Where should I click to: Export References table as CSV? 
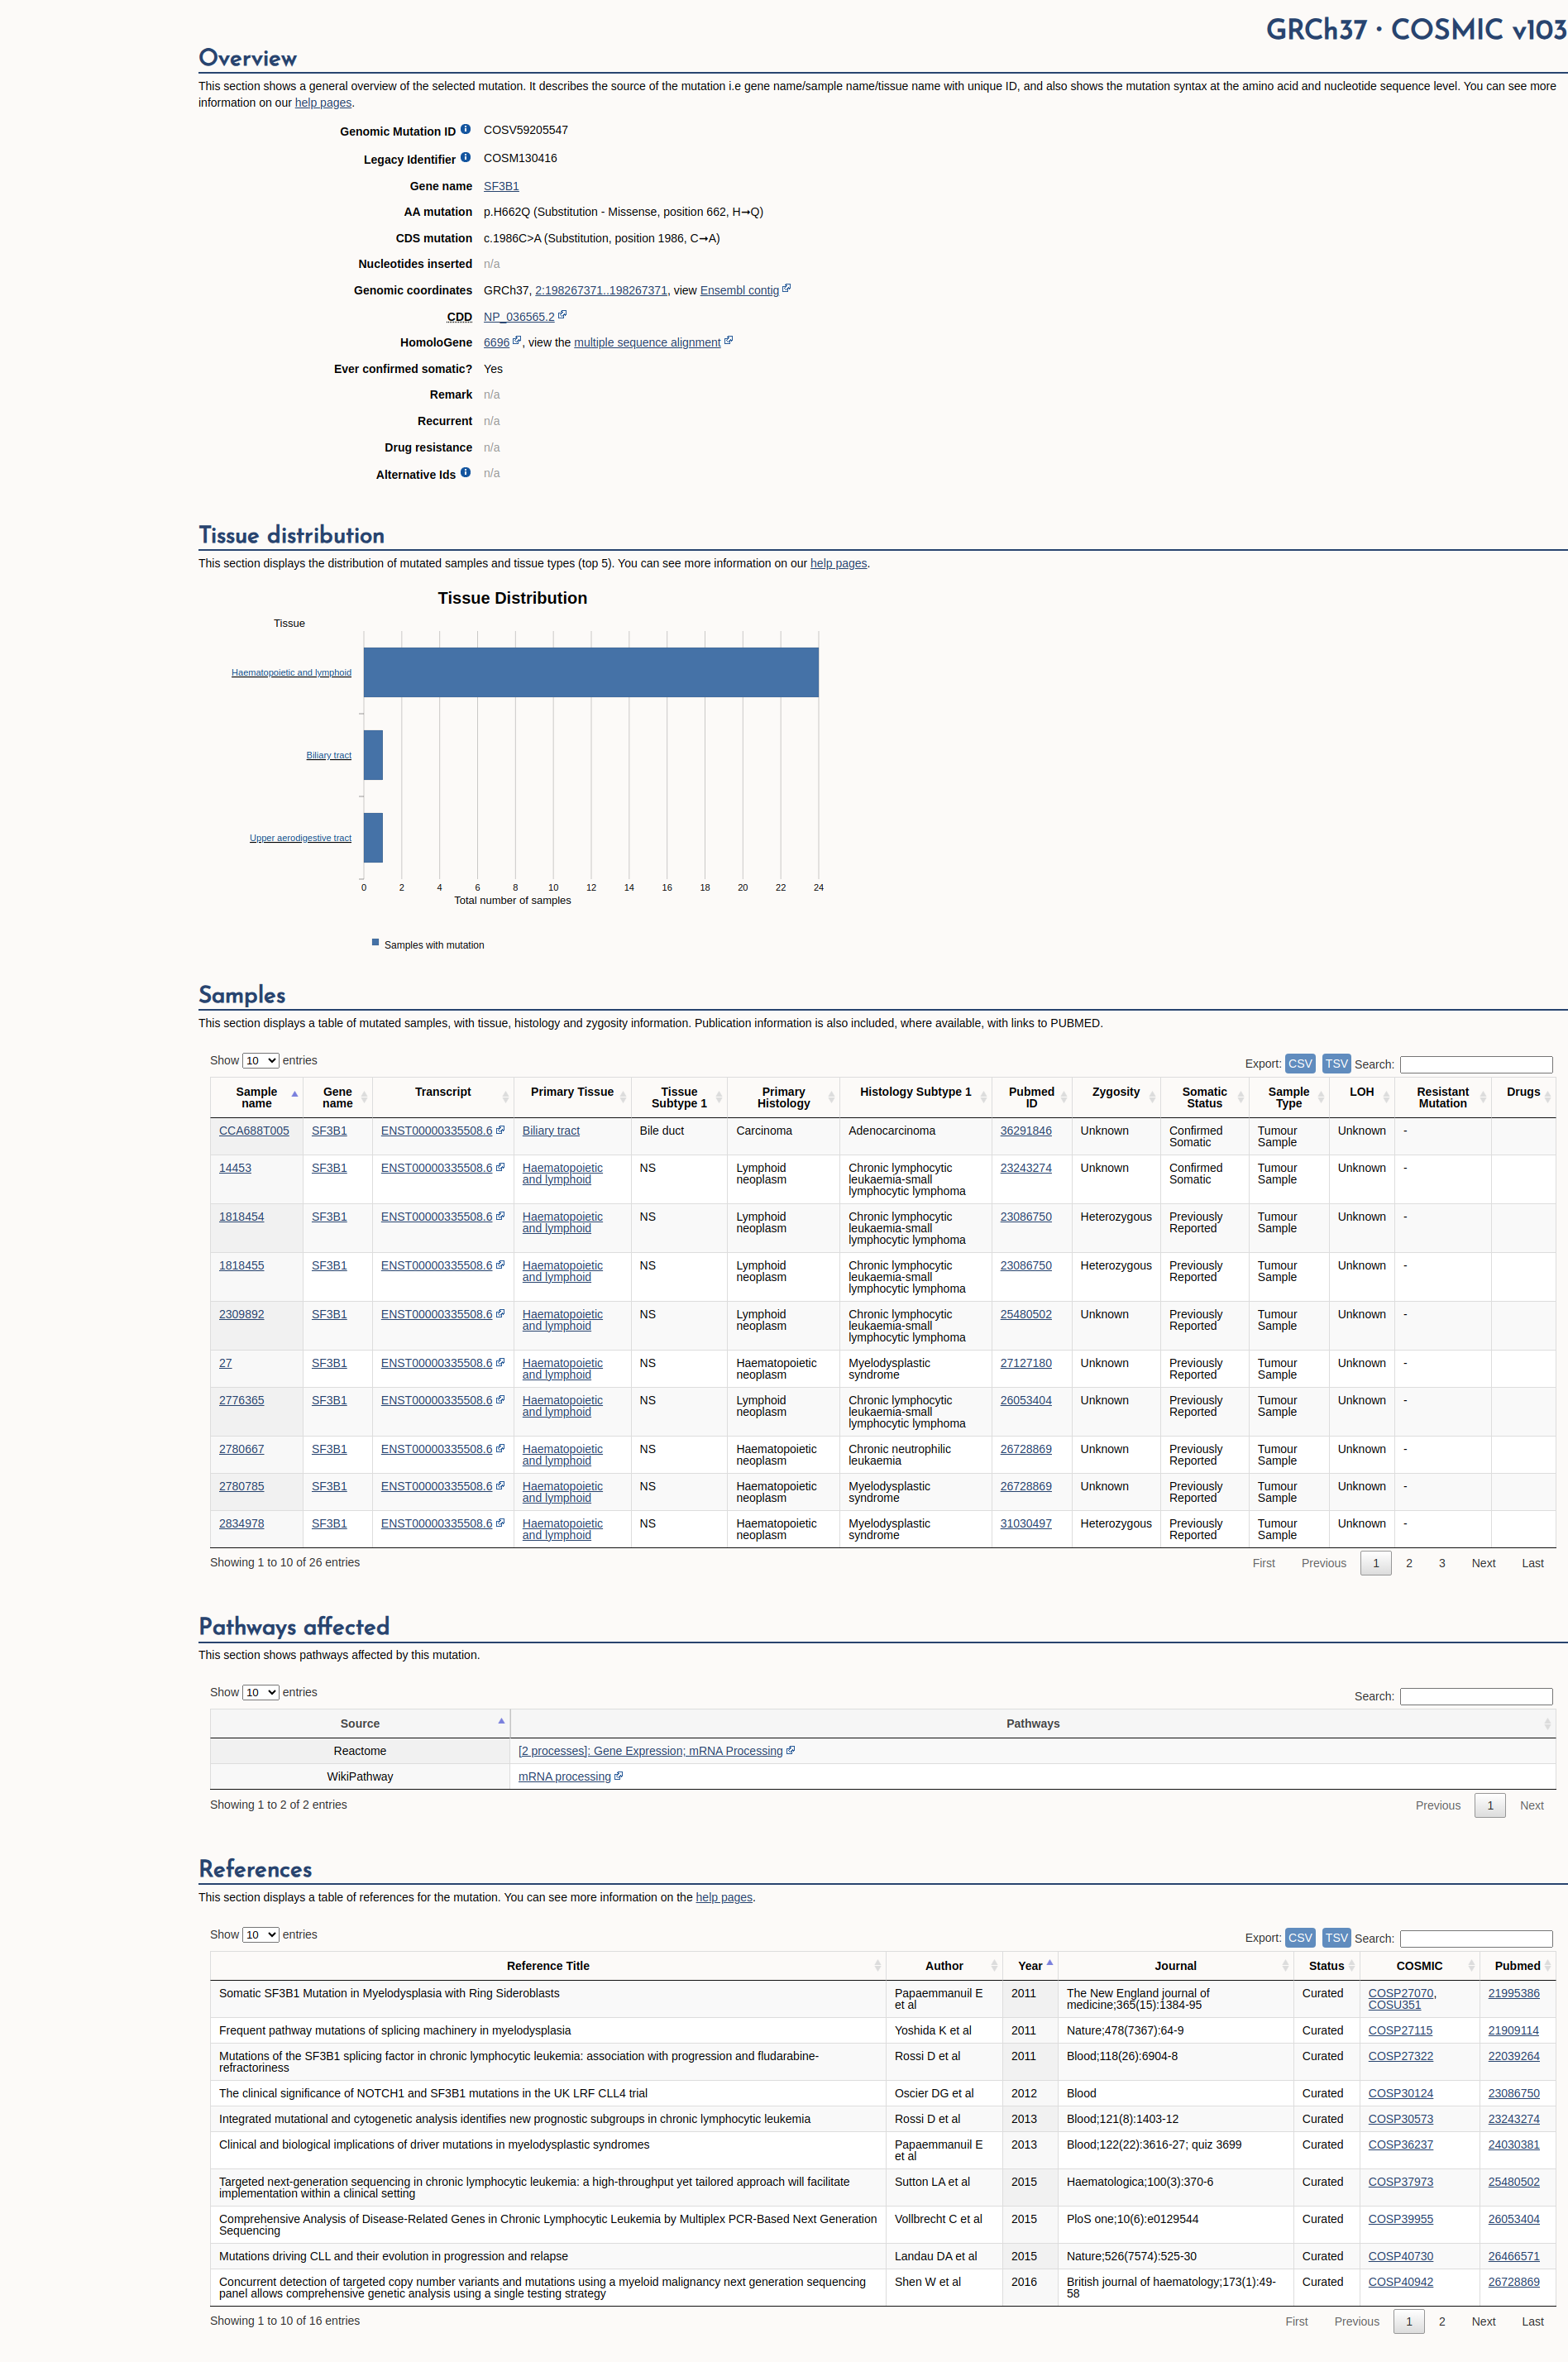(1300, 1938)
